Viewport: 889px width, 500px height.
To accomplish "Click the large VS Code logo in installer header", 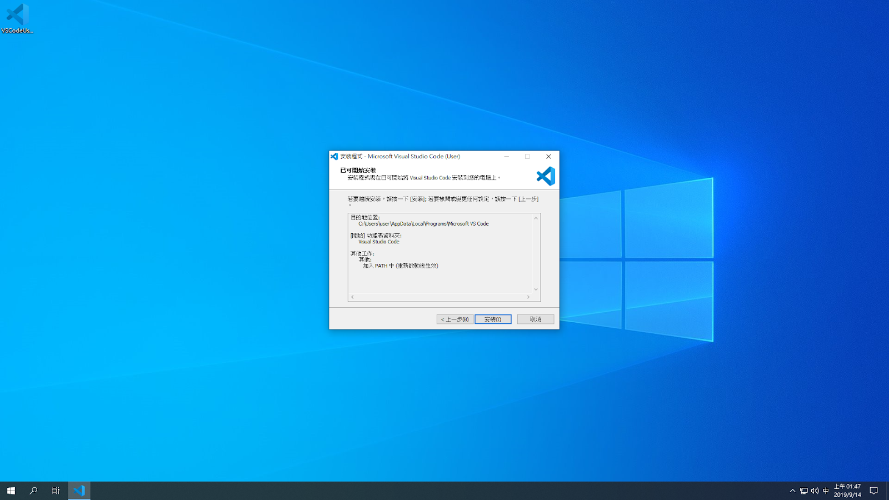I will pos(546,176).
